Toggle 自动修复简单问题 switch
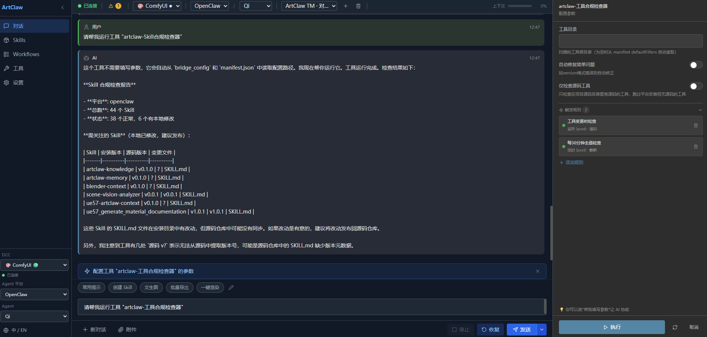The image size is (707, 337). [696, 65]
